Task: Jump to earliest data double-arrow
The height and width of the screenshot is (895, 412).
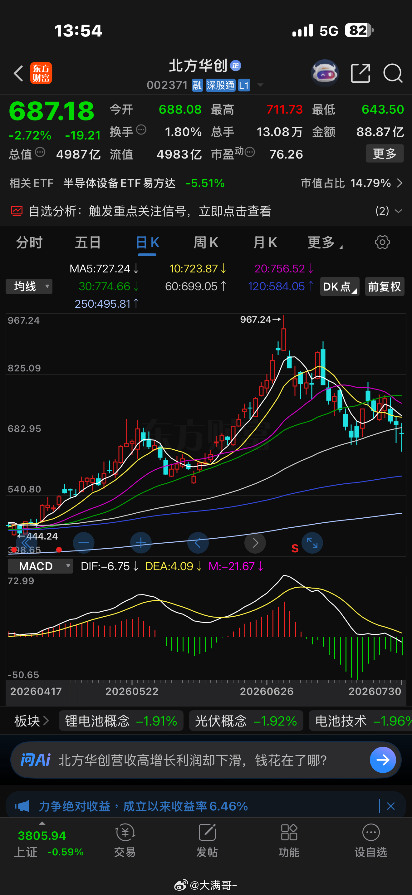Action: pos(27,543)
